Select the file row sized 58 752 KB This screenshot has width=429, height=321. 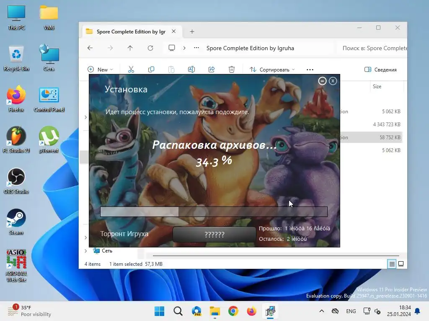371,137
